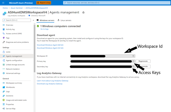Copy the Workspace ID value
The image size is (171, 112).
[x=133, y=56]
